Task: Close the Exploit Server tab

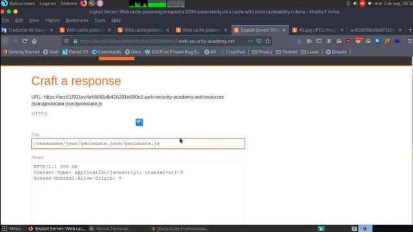Action: point(284,30)
